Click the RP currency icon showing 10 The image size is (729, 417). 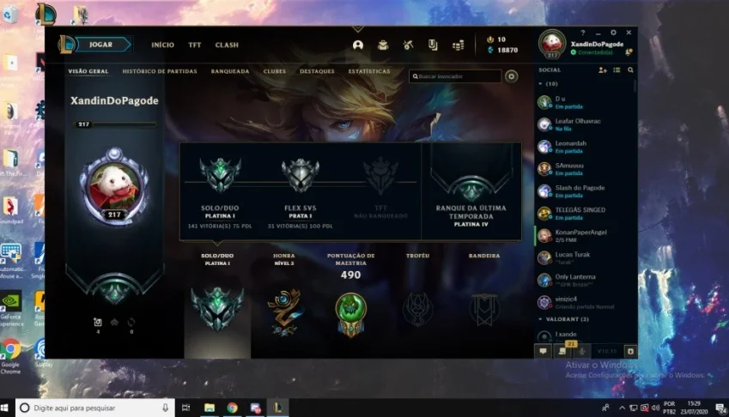[490, 39]
